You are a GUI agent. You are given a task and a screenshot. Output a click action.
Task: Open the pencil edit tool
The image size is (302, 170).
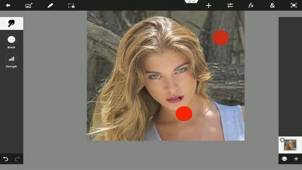click(50, 5)
